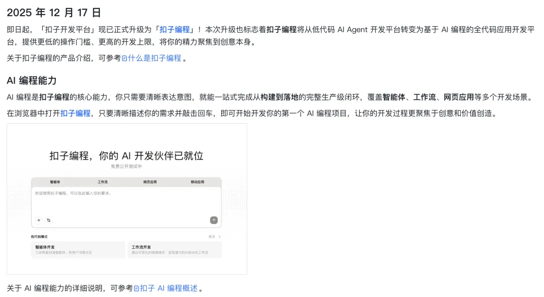This screenshot has height=297, width=544.
Task: Select the 移动应用 tab in the embedded image
Action: 197,182
